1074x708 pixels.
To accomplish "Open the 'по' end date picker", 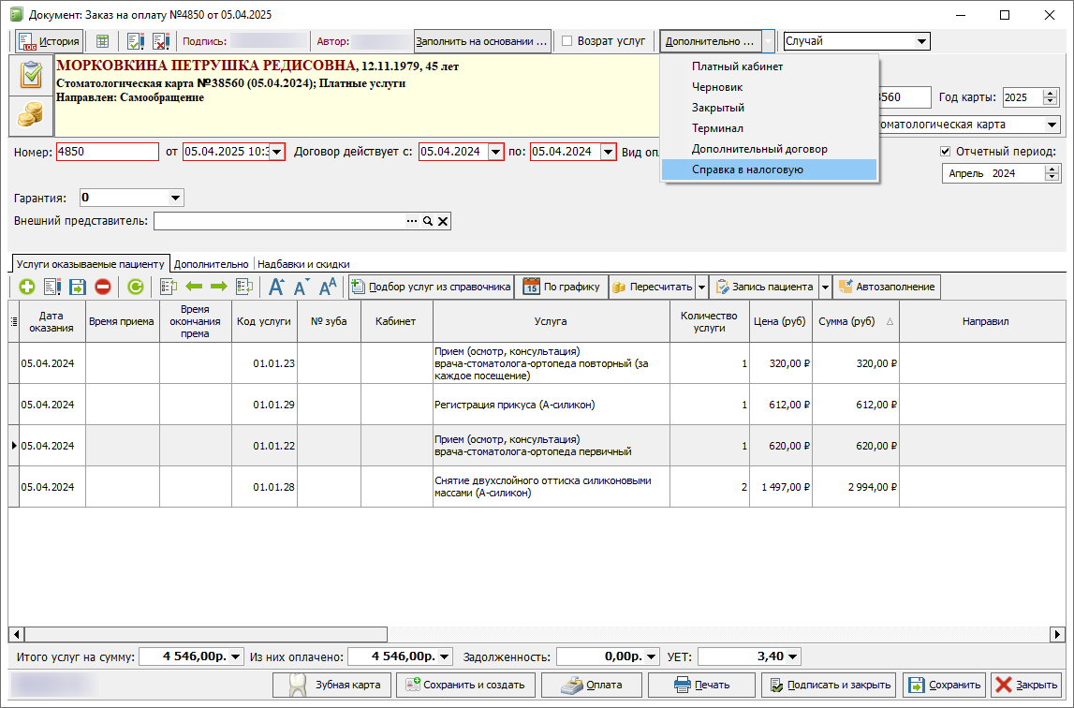I will click(x=609, y=152).
